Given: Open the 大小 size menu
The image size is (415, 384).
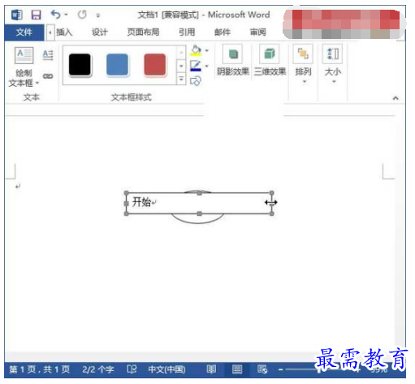Looking at the screenshot, I should click(x=333, y=64).
